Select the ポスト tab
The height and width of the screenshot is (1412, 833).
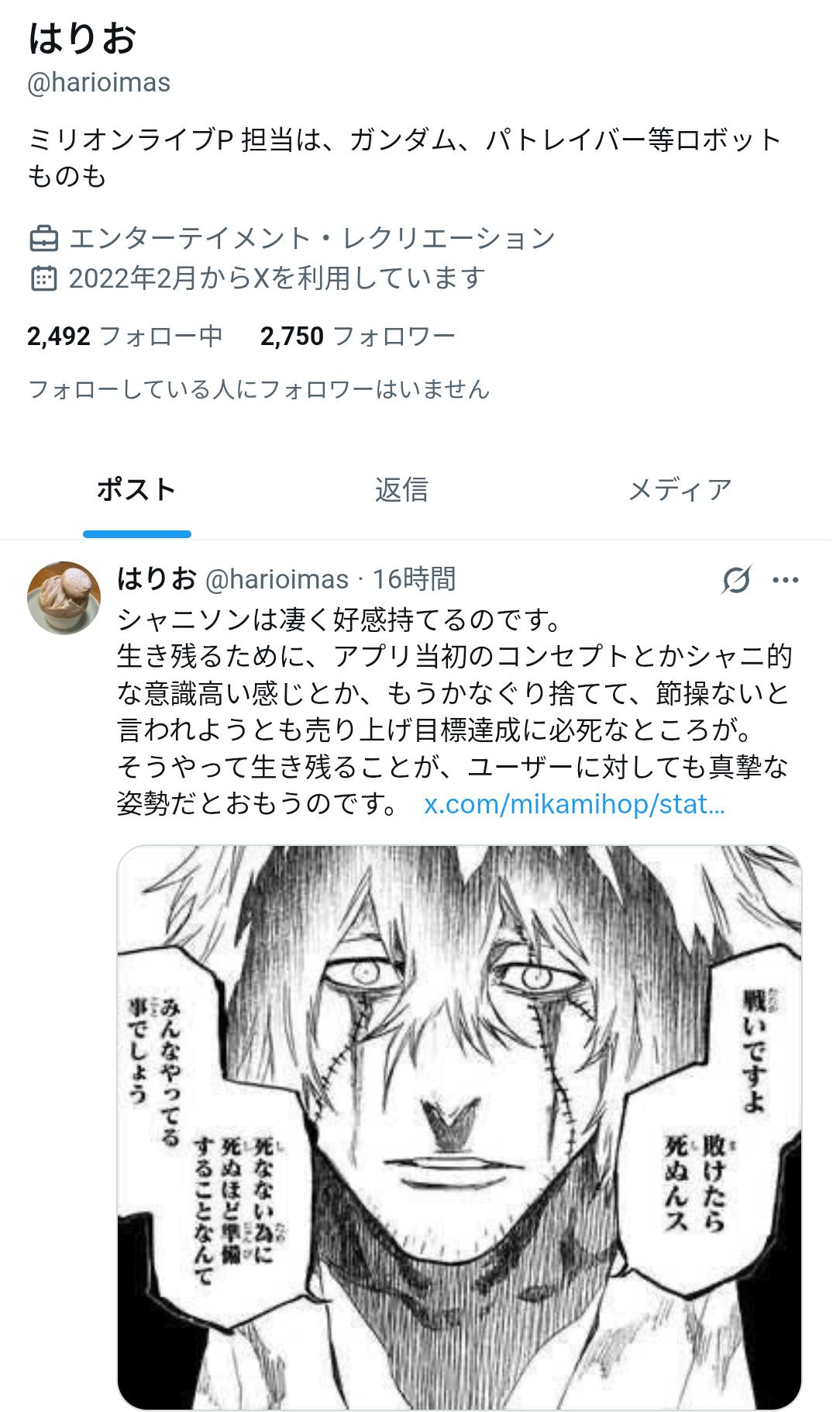(136, 490)
